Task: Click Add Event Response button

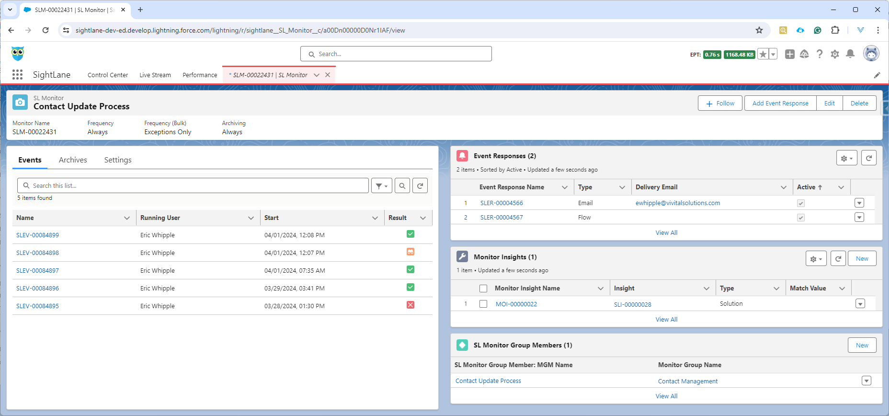Action: (780, 103)
